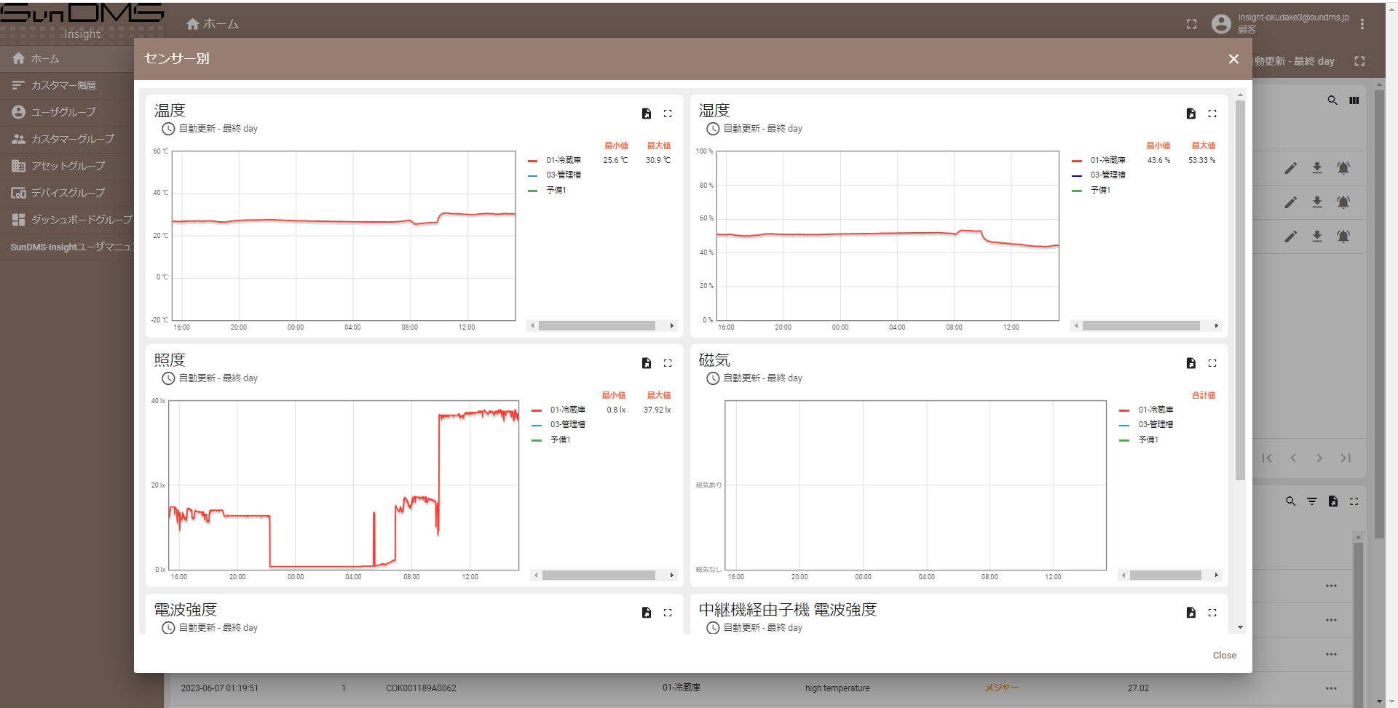Open ユーザグループ in the sidebar
The height and width of the screenshot is (708, 1398).
coord(67,112)
